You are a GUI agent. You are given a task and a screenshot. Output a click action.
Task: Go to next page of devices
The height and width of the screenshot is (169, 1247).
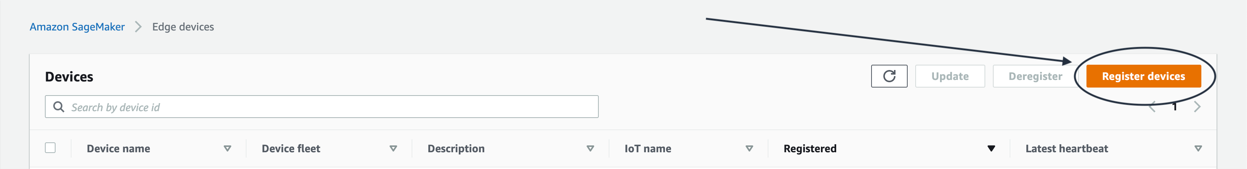click(1197, 107)
